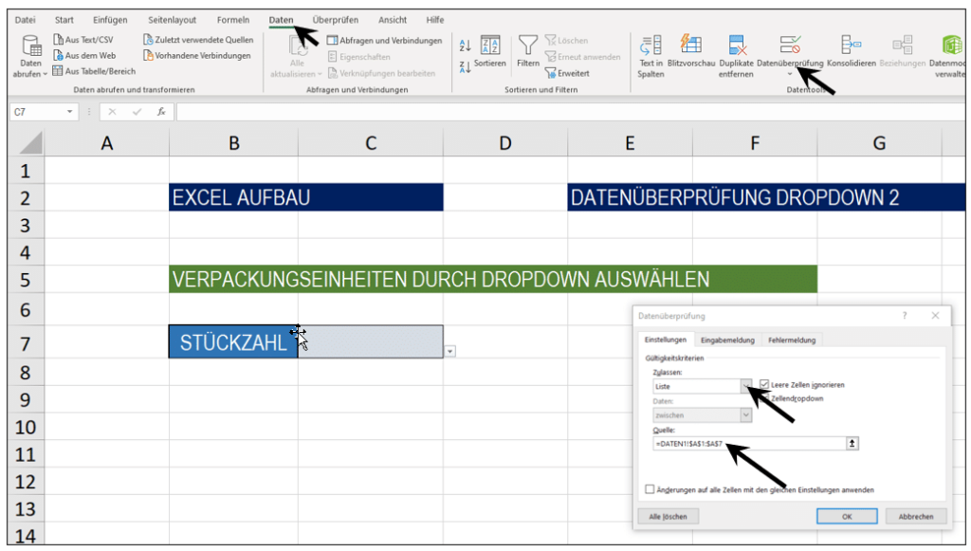Select column header D

(505, 143)
